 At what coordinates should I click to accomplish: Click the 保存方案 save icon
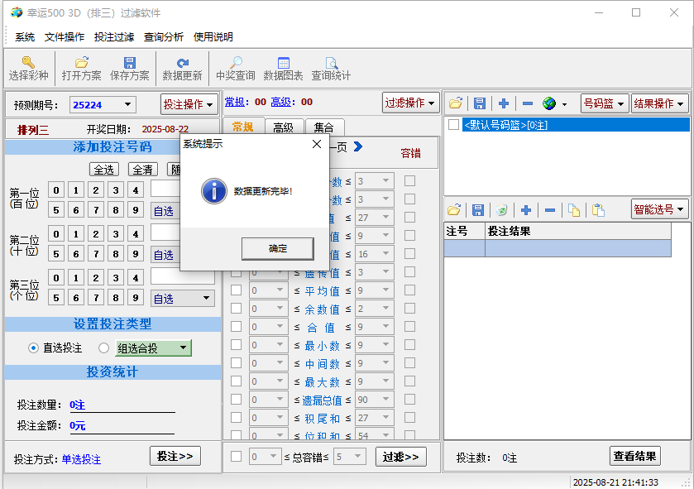tap(129, 63)
